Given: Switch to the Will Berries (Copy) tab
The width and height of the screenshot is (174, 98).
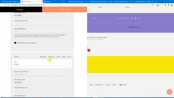Looking at the screenshot, I should pyautogui.click(x=98, y=2).
